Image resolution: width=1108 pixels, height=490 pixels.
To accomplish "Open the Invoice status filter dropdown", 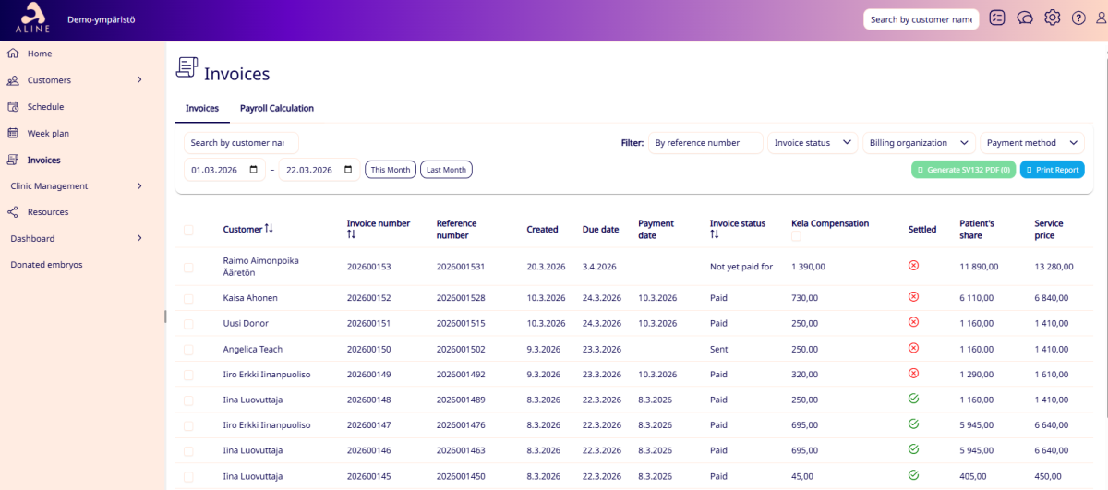I will pos(813,143).
